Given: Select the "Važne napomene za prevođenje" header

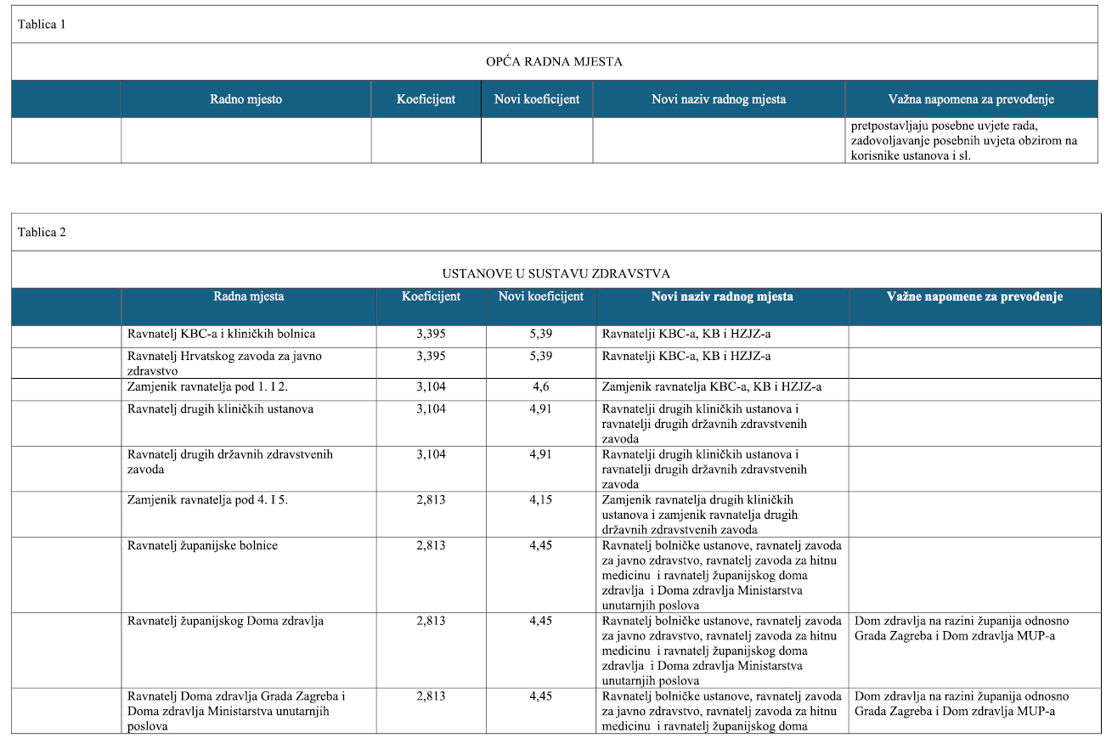Looking at the screenshot, I should coord(974,296).
